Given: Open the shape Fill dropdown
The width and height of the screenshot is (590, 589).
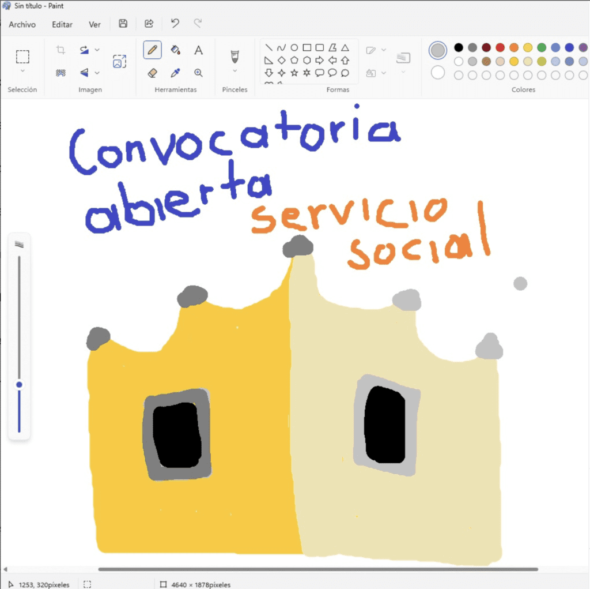Looking at the screenshot, I should (383, 73).
